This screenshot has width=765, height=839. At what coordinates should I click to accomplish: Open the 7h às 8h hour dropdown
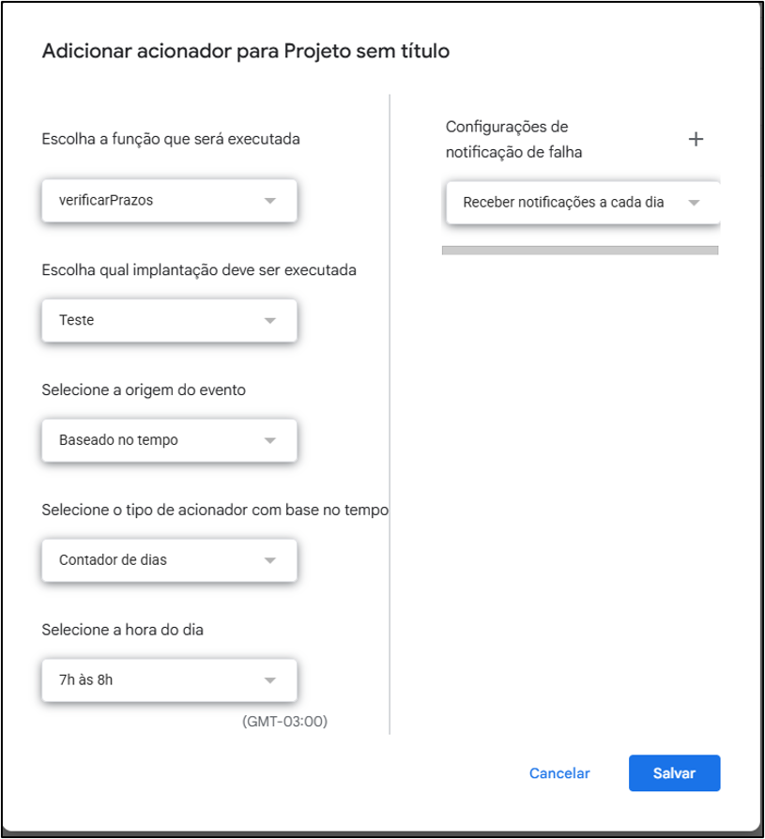click(169, 680)
